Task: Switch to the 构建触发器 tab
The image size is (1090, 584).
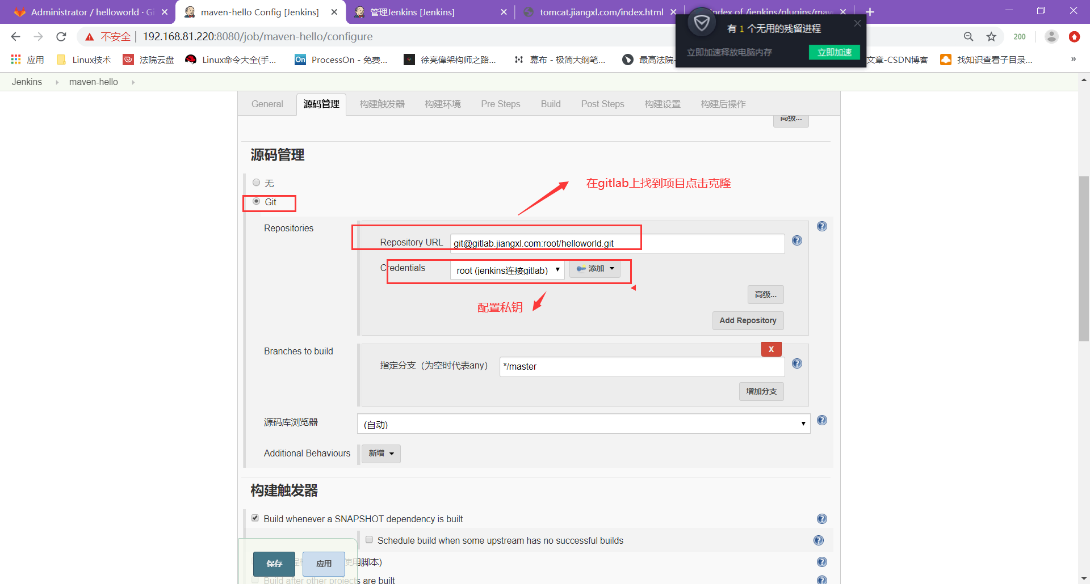Action: point(382,104)
